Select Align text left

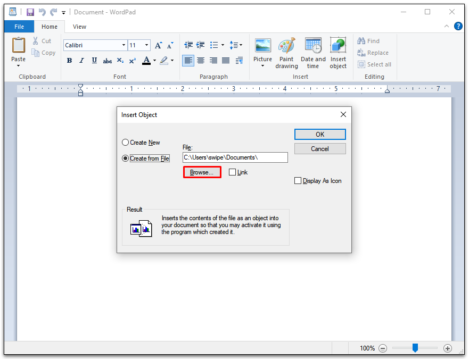188,61
